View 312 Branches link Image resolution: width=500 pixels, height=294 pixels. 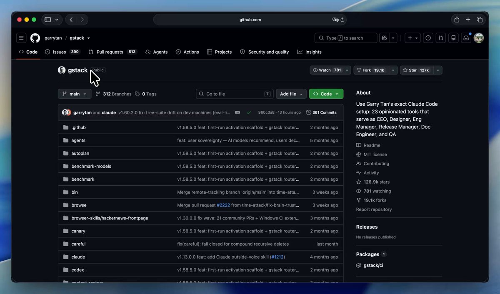[113, 94]
